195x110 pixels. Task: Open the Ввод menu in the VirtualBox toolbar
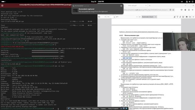[x=89, y=109]
